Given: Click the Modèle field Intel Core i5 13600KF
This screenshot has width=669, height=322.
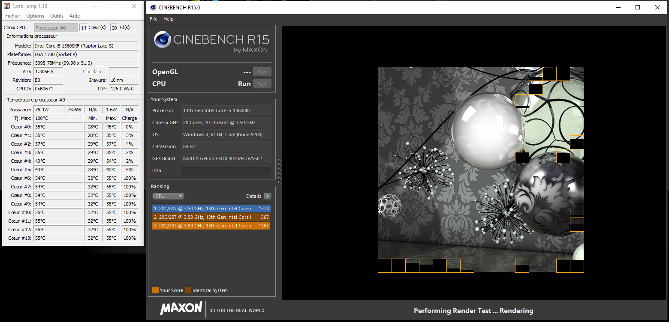Looking at the screenshot, I should (x=86, y=46).
